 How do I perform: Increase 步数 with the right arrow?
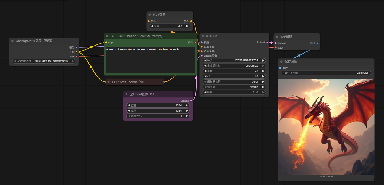tap(263, 71)
